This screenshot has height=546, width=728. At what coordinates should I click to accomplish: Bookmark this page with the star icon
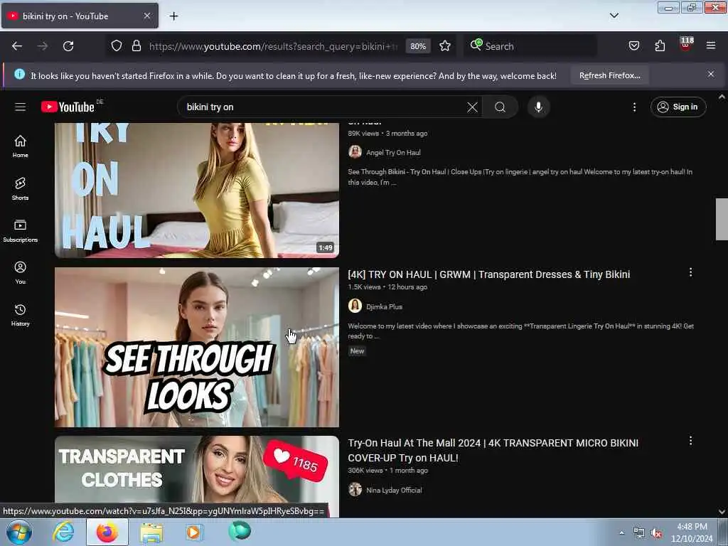pos(445,46)
